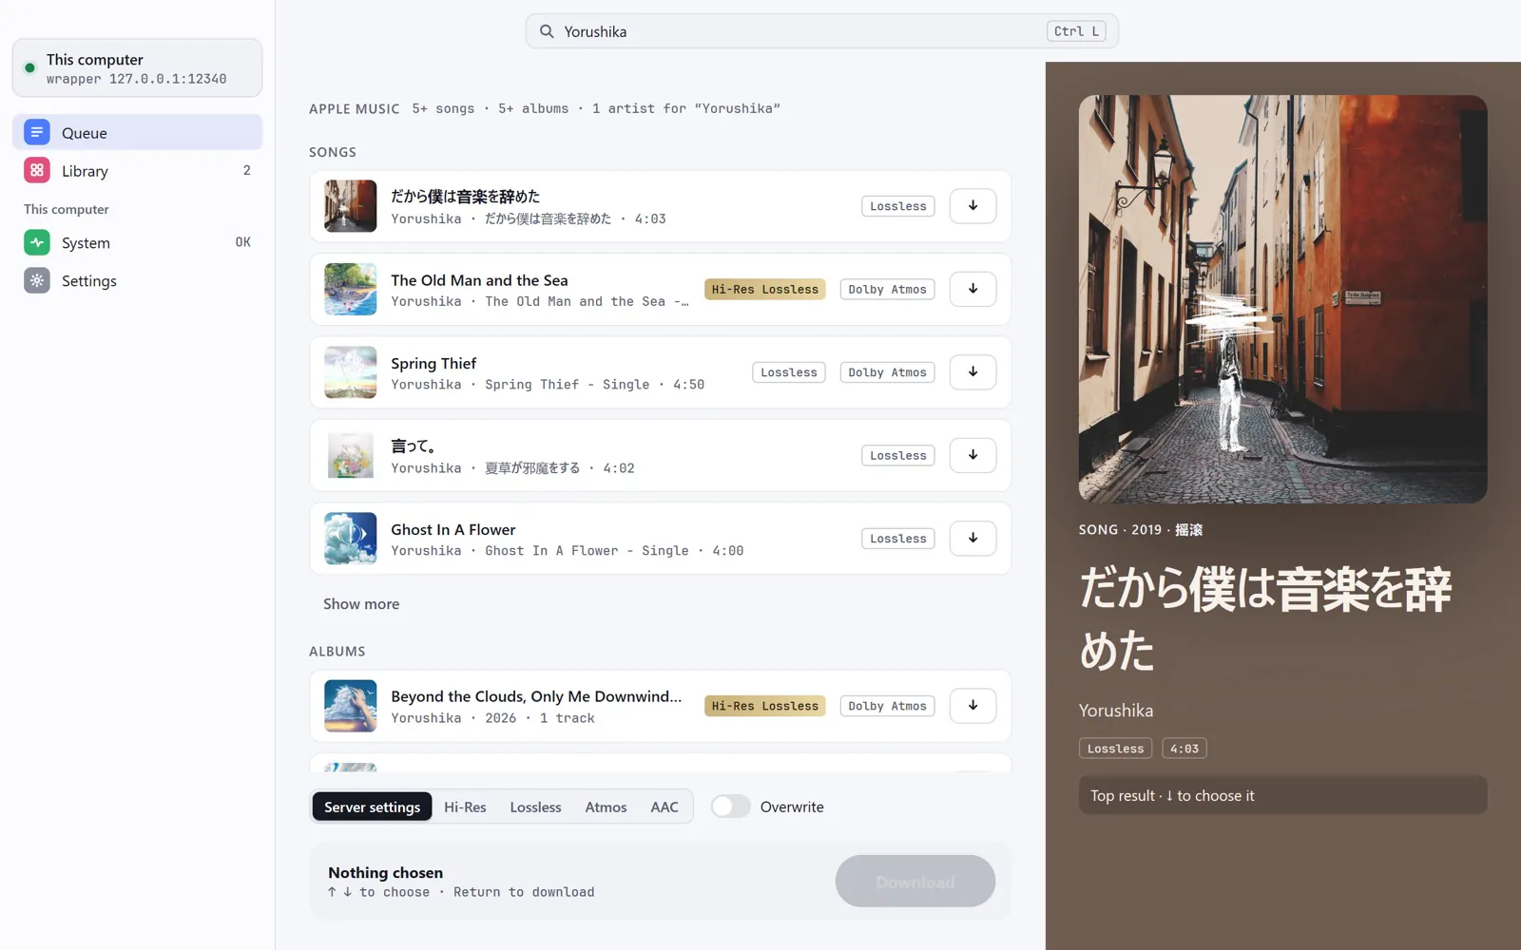
Task: Click the System OK status text
Action: [x=243, y=242]
